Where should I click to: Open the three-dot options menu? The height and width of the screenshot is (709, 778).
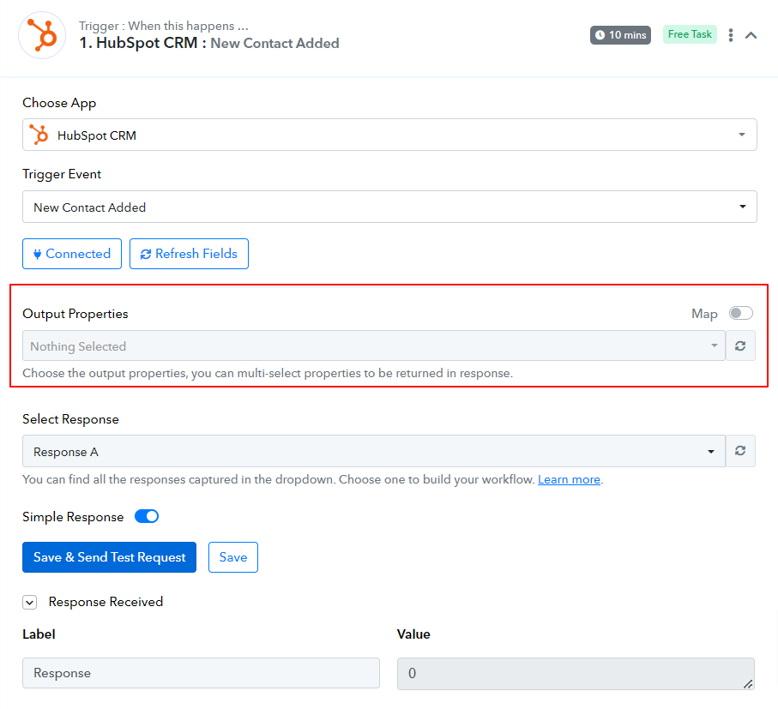[x=730, y=34]
